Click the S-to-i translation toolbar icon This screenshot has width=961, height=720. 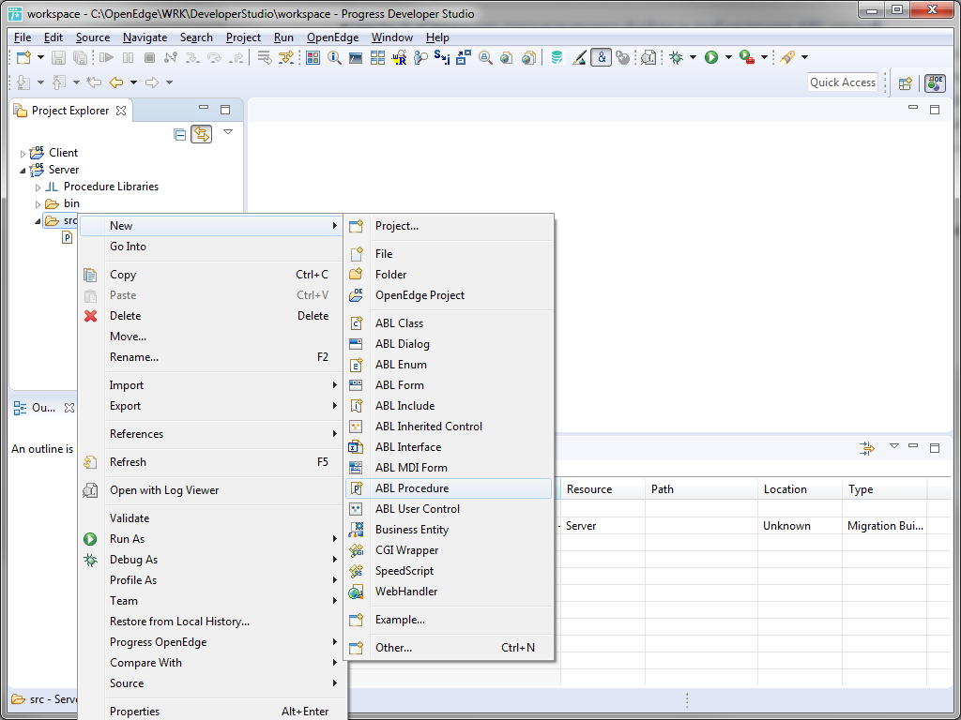tap(441, 57)
